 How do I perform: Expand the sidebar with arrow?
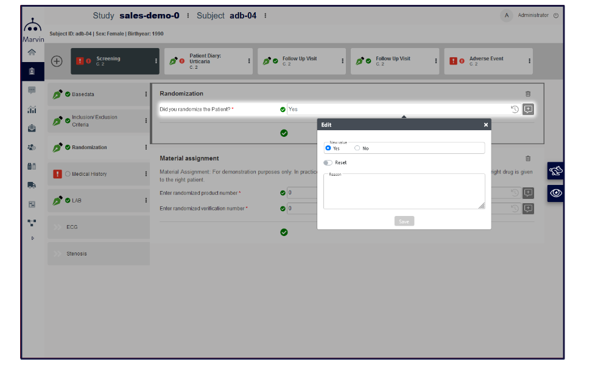click(x=32, y=238)
